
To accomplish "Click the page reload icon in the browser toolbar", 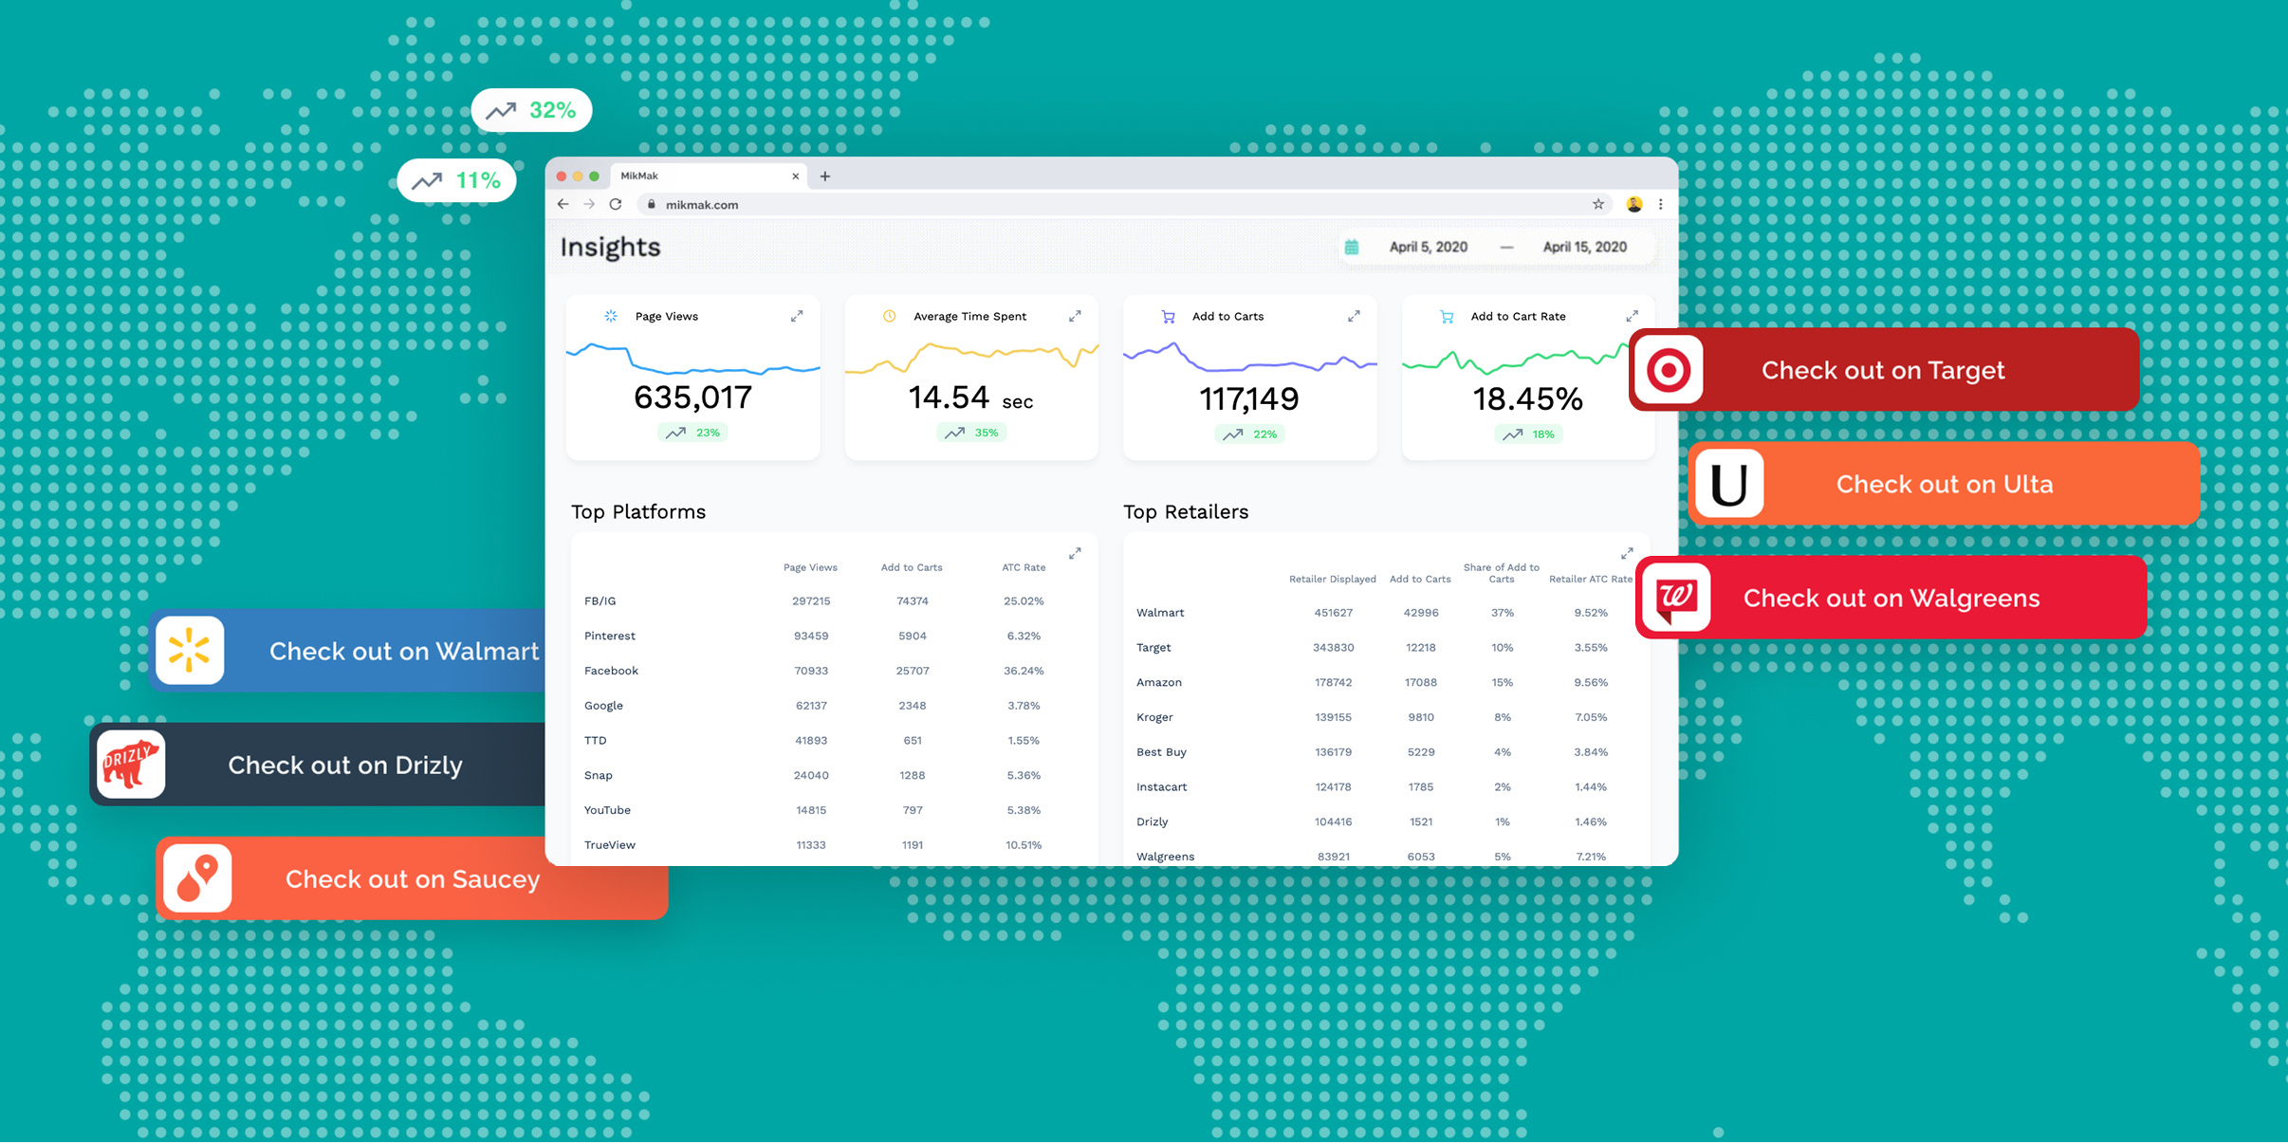I will (617, 204).
